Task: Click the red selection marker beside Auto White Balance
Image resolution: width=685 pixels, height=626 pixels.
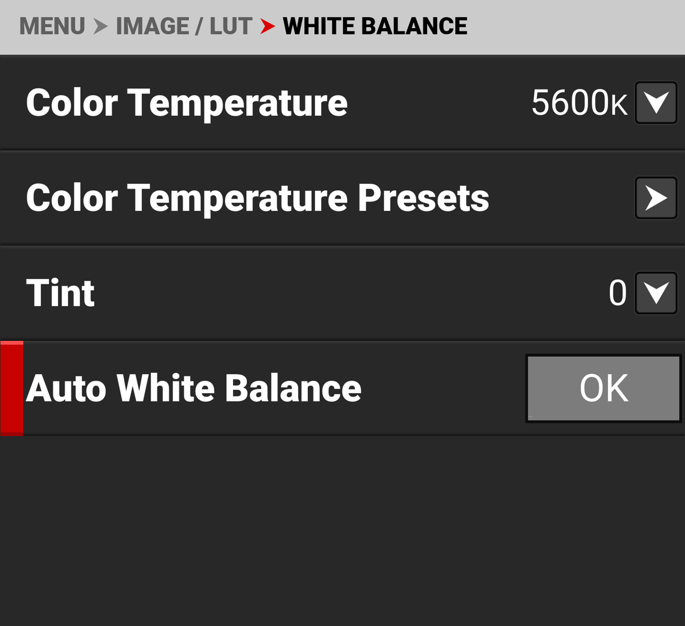Action: point(12,388)
